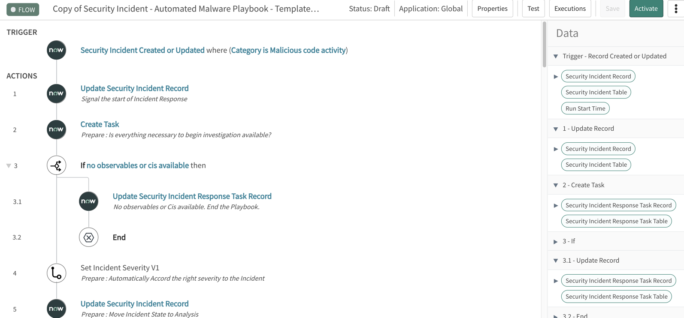The height and width of the screenshot is (318, 684).
Task: Click the subflow icon for Set Incident Severity
Action: [56, 273]
